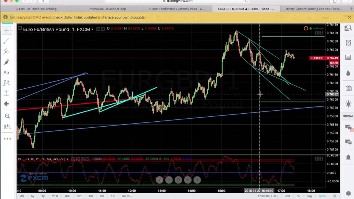Open the private messages icon

[348, 142]
